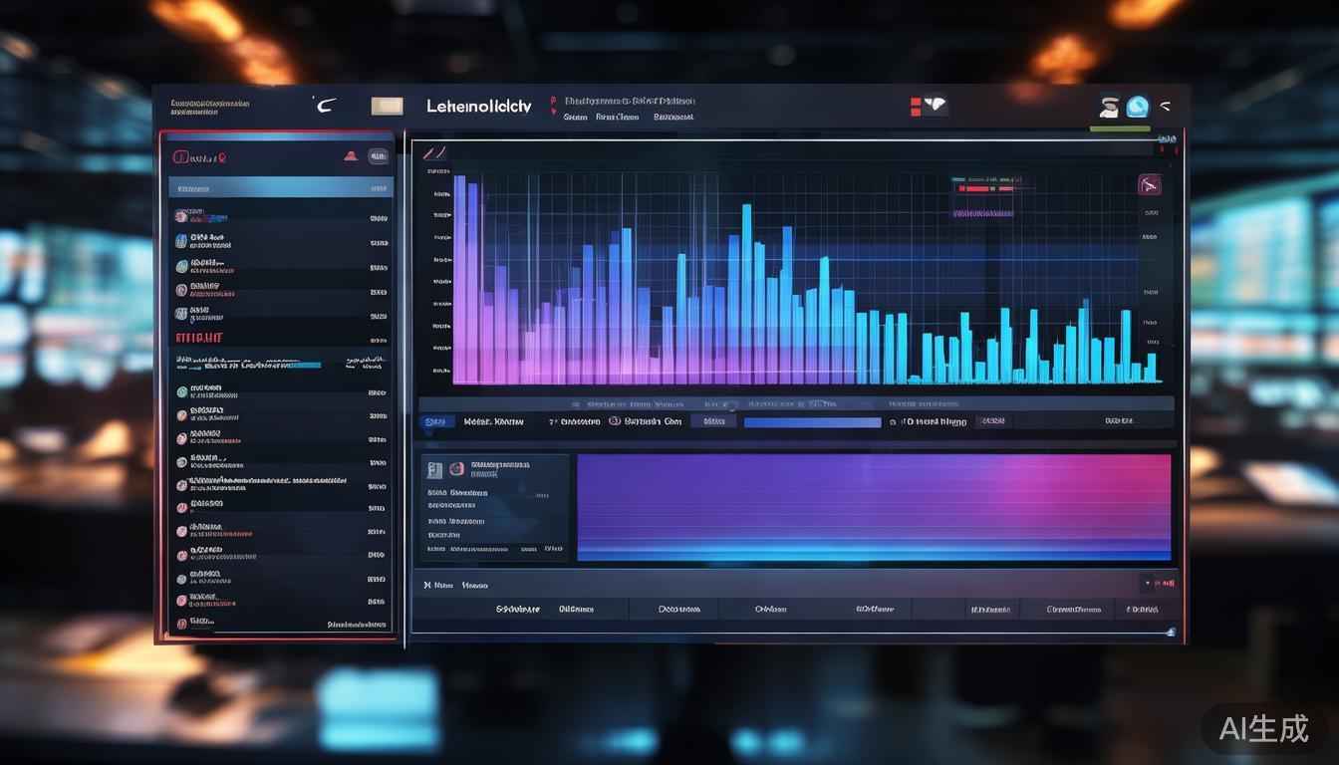The image size is (1339, 765).
Task: Expand the highlighted blue sidebar header row
Action: point(281,187)
